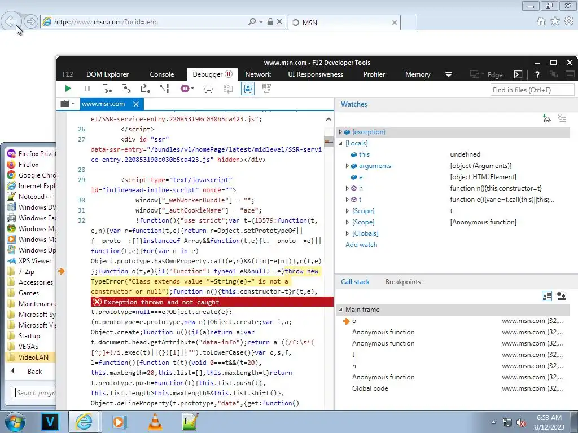
Task: Expand the first [Scope] node
Action: 347,211
